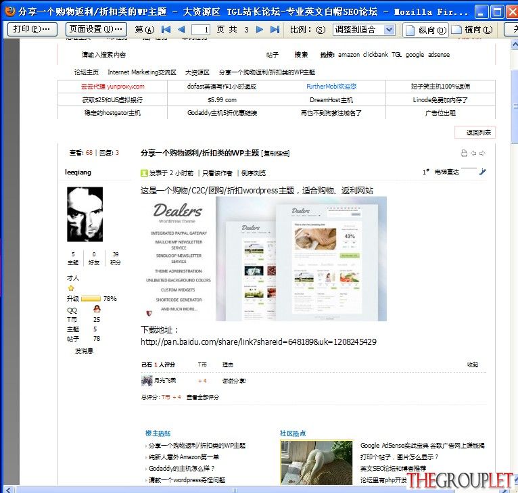
Task: Open 页面设置(U) page setup
Action: [x=96, y=29]
